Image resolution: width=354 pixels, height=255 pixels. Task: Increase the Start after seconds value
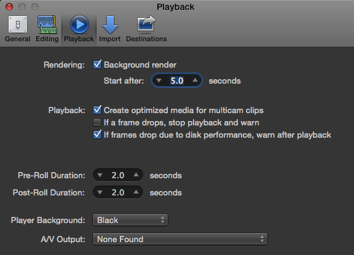(195, 80)
